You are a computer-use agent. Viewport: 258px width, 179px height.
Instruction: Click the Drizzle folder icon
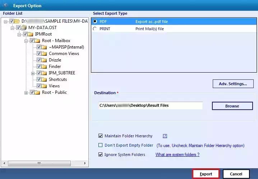coord(44,60)
